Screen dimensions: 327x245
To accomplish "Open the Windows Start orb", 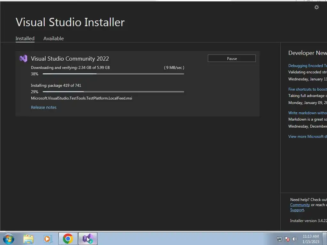I will (x=9, y=239).
